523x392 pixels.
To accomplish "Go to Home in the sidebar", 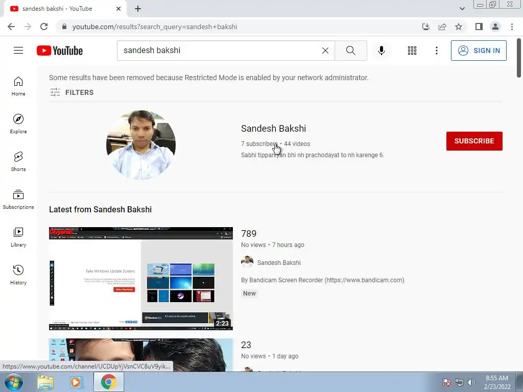I will click(18, 86).
